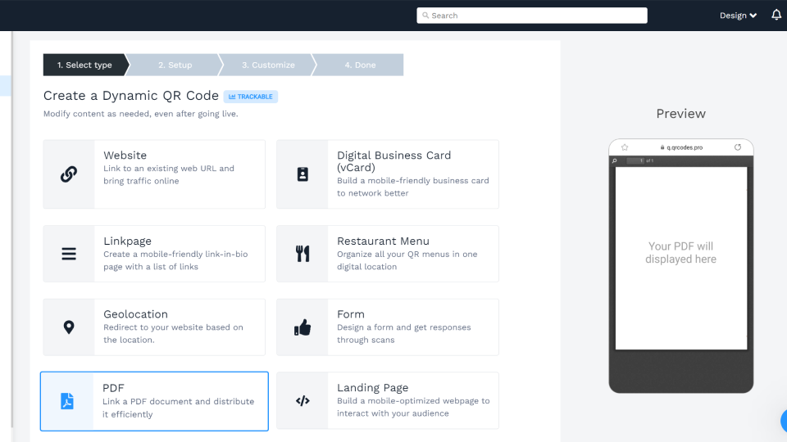Click 'Organize all your QR menus' description
The image size is (787, 442).
tap(407, 260)
